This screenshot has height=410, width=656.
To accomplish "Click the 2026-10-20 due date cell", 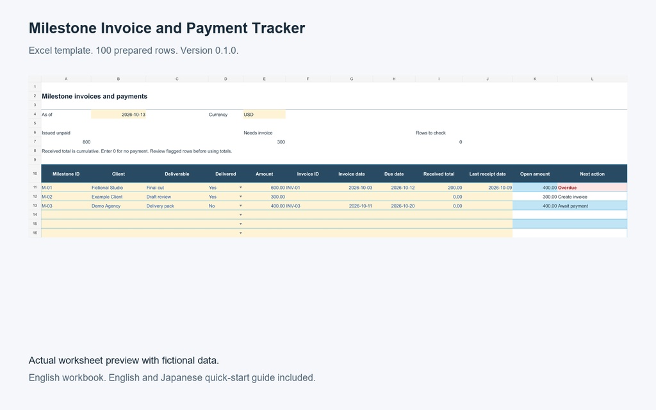I will [394, 206].
